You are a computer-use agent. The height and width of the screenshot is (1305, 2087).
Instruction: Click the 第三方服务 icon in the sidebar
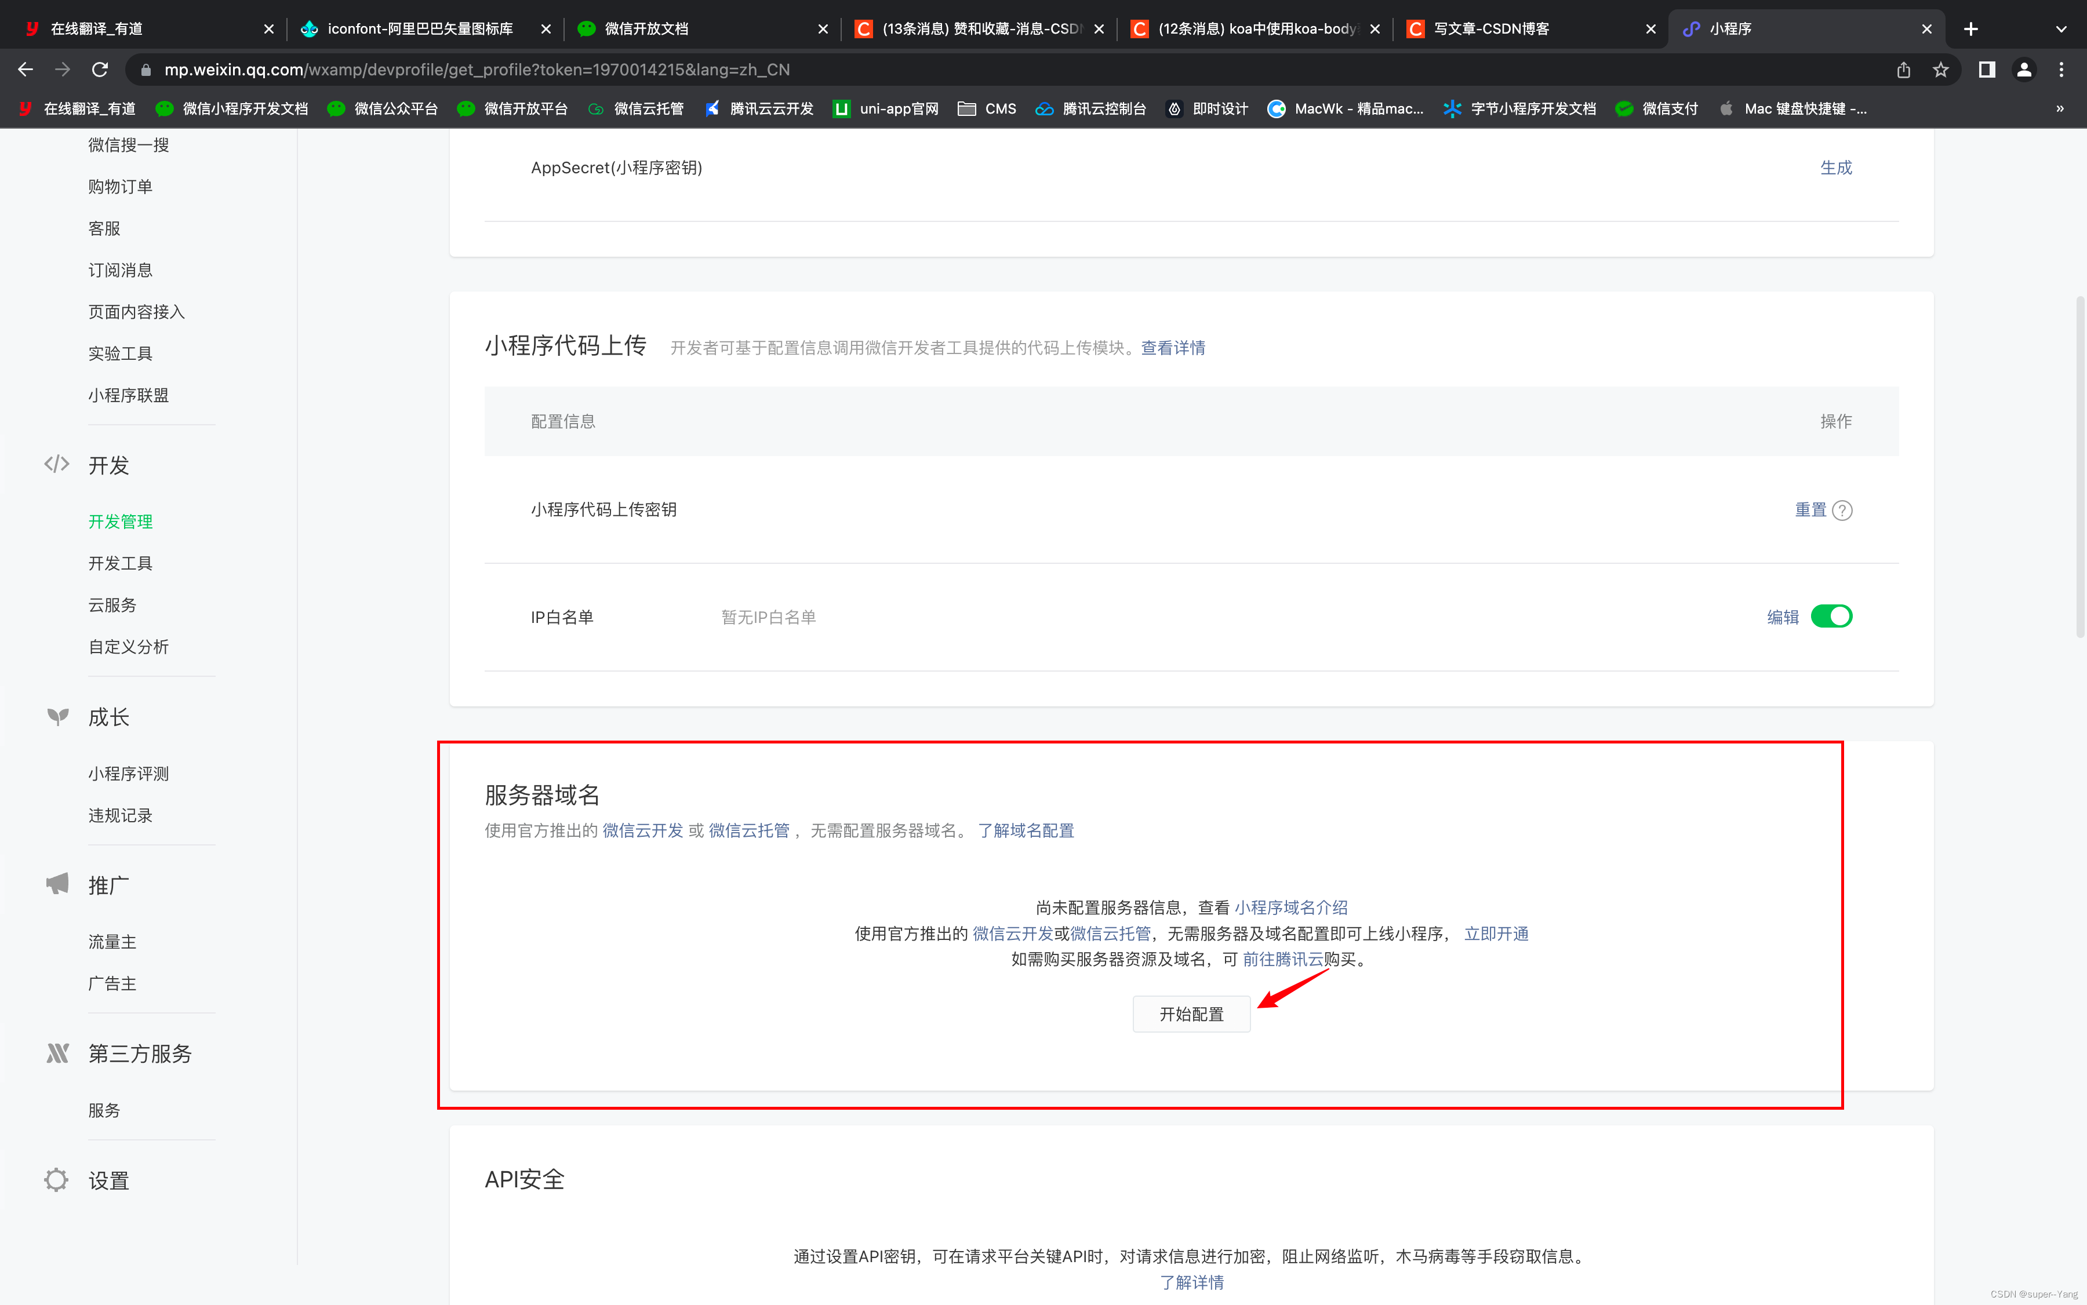click(x=57, y=1053)
